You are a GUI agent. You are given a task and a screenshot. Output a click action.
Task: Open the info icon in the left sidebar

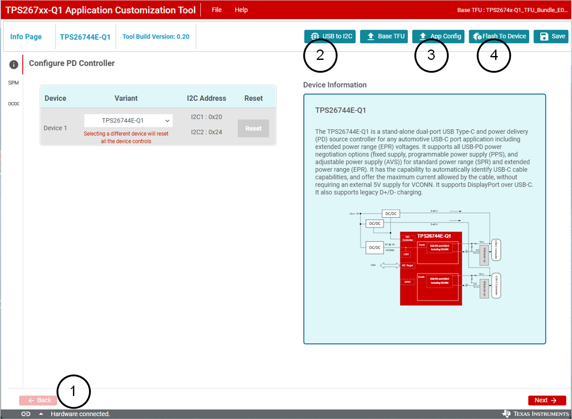pos(14,65)
